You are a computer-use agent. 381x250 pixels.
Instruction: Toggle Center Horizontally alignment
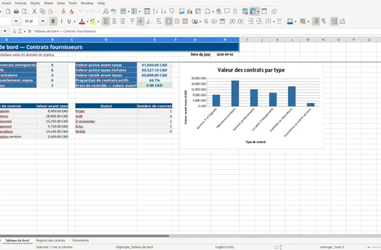pyautogui.click(x=114, y=21)
